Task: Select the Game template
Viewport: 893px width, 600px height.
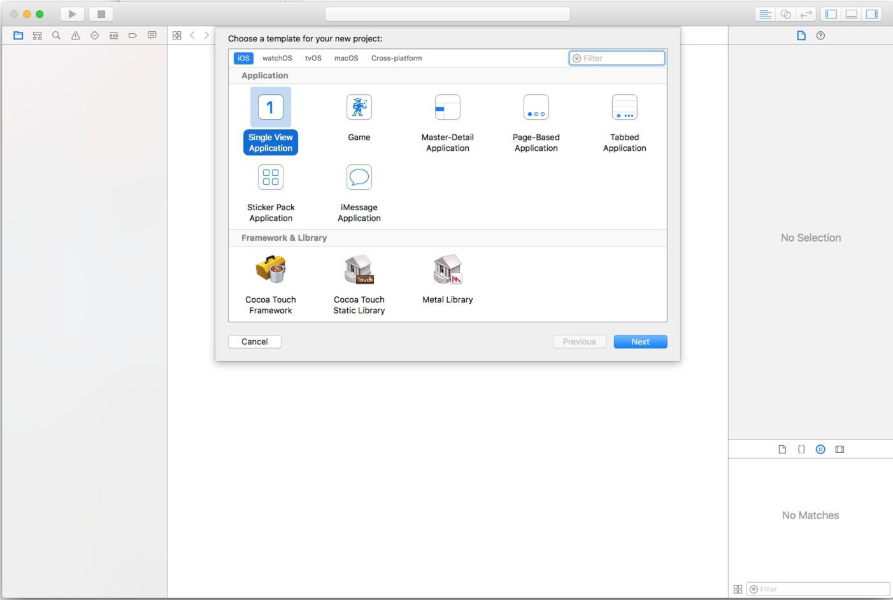Action: [x=359, y=118]
